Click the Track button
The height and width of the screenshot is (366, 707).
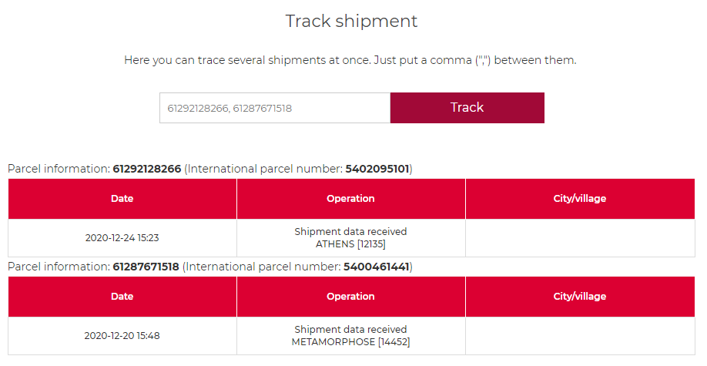pyautogui.click(x=467, y=108)
